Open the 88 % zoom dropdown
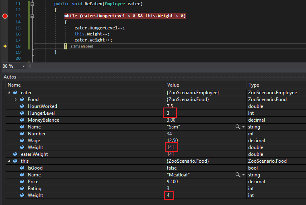Image resolution: width=306 pixels, height=205 pixels. [x=24, y=66]
